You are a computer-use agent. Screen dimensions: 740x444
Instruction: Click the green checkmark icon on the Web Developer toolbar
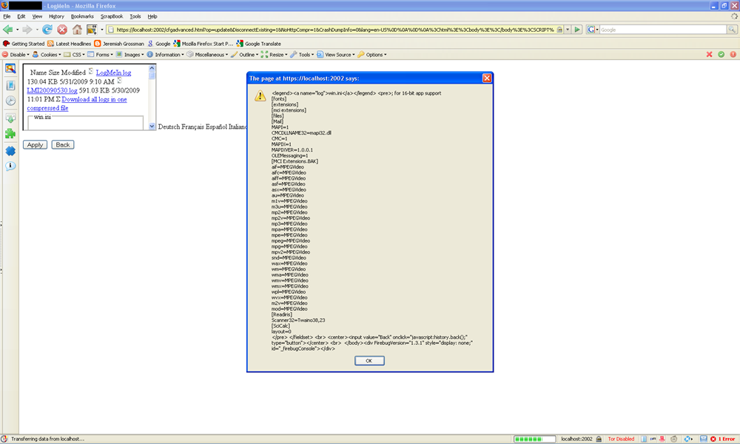(x=721, y=55)
